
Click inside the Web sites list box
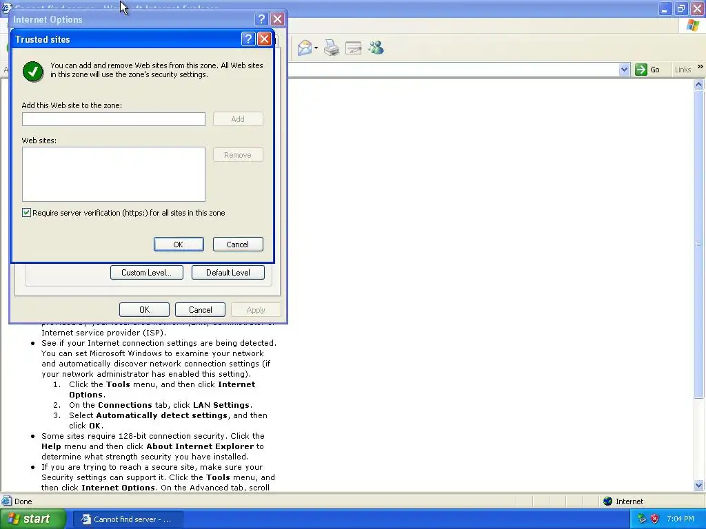point(114,174)
